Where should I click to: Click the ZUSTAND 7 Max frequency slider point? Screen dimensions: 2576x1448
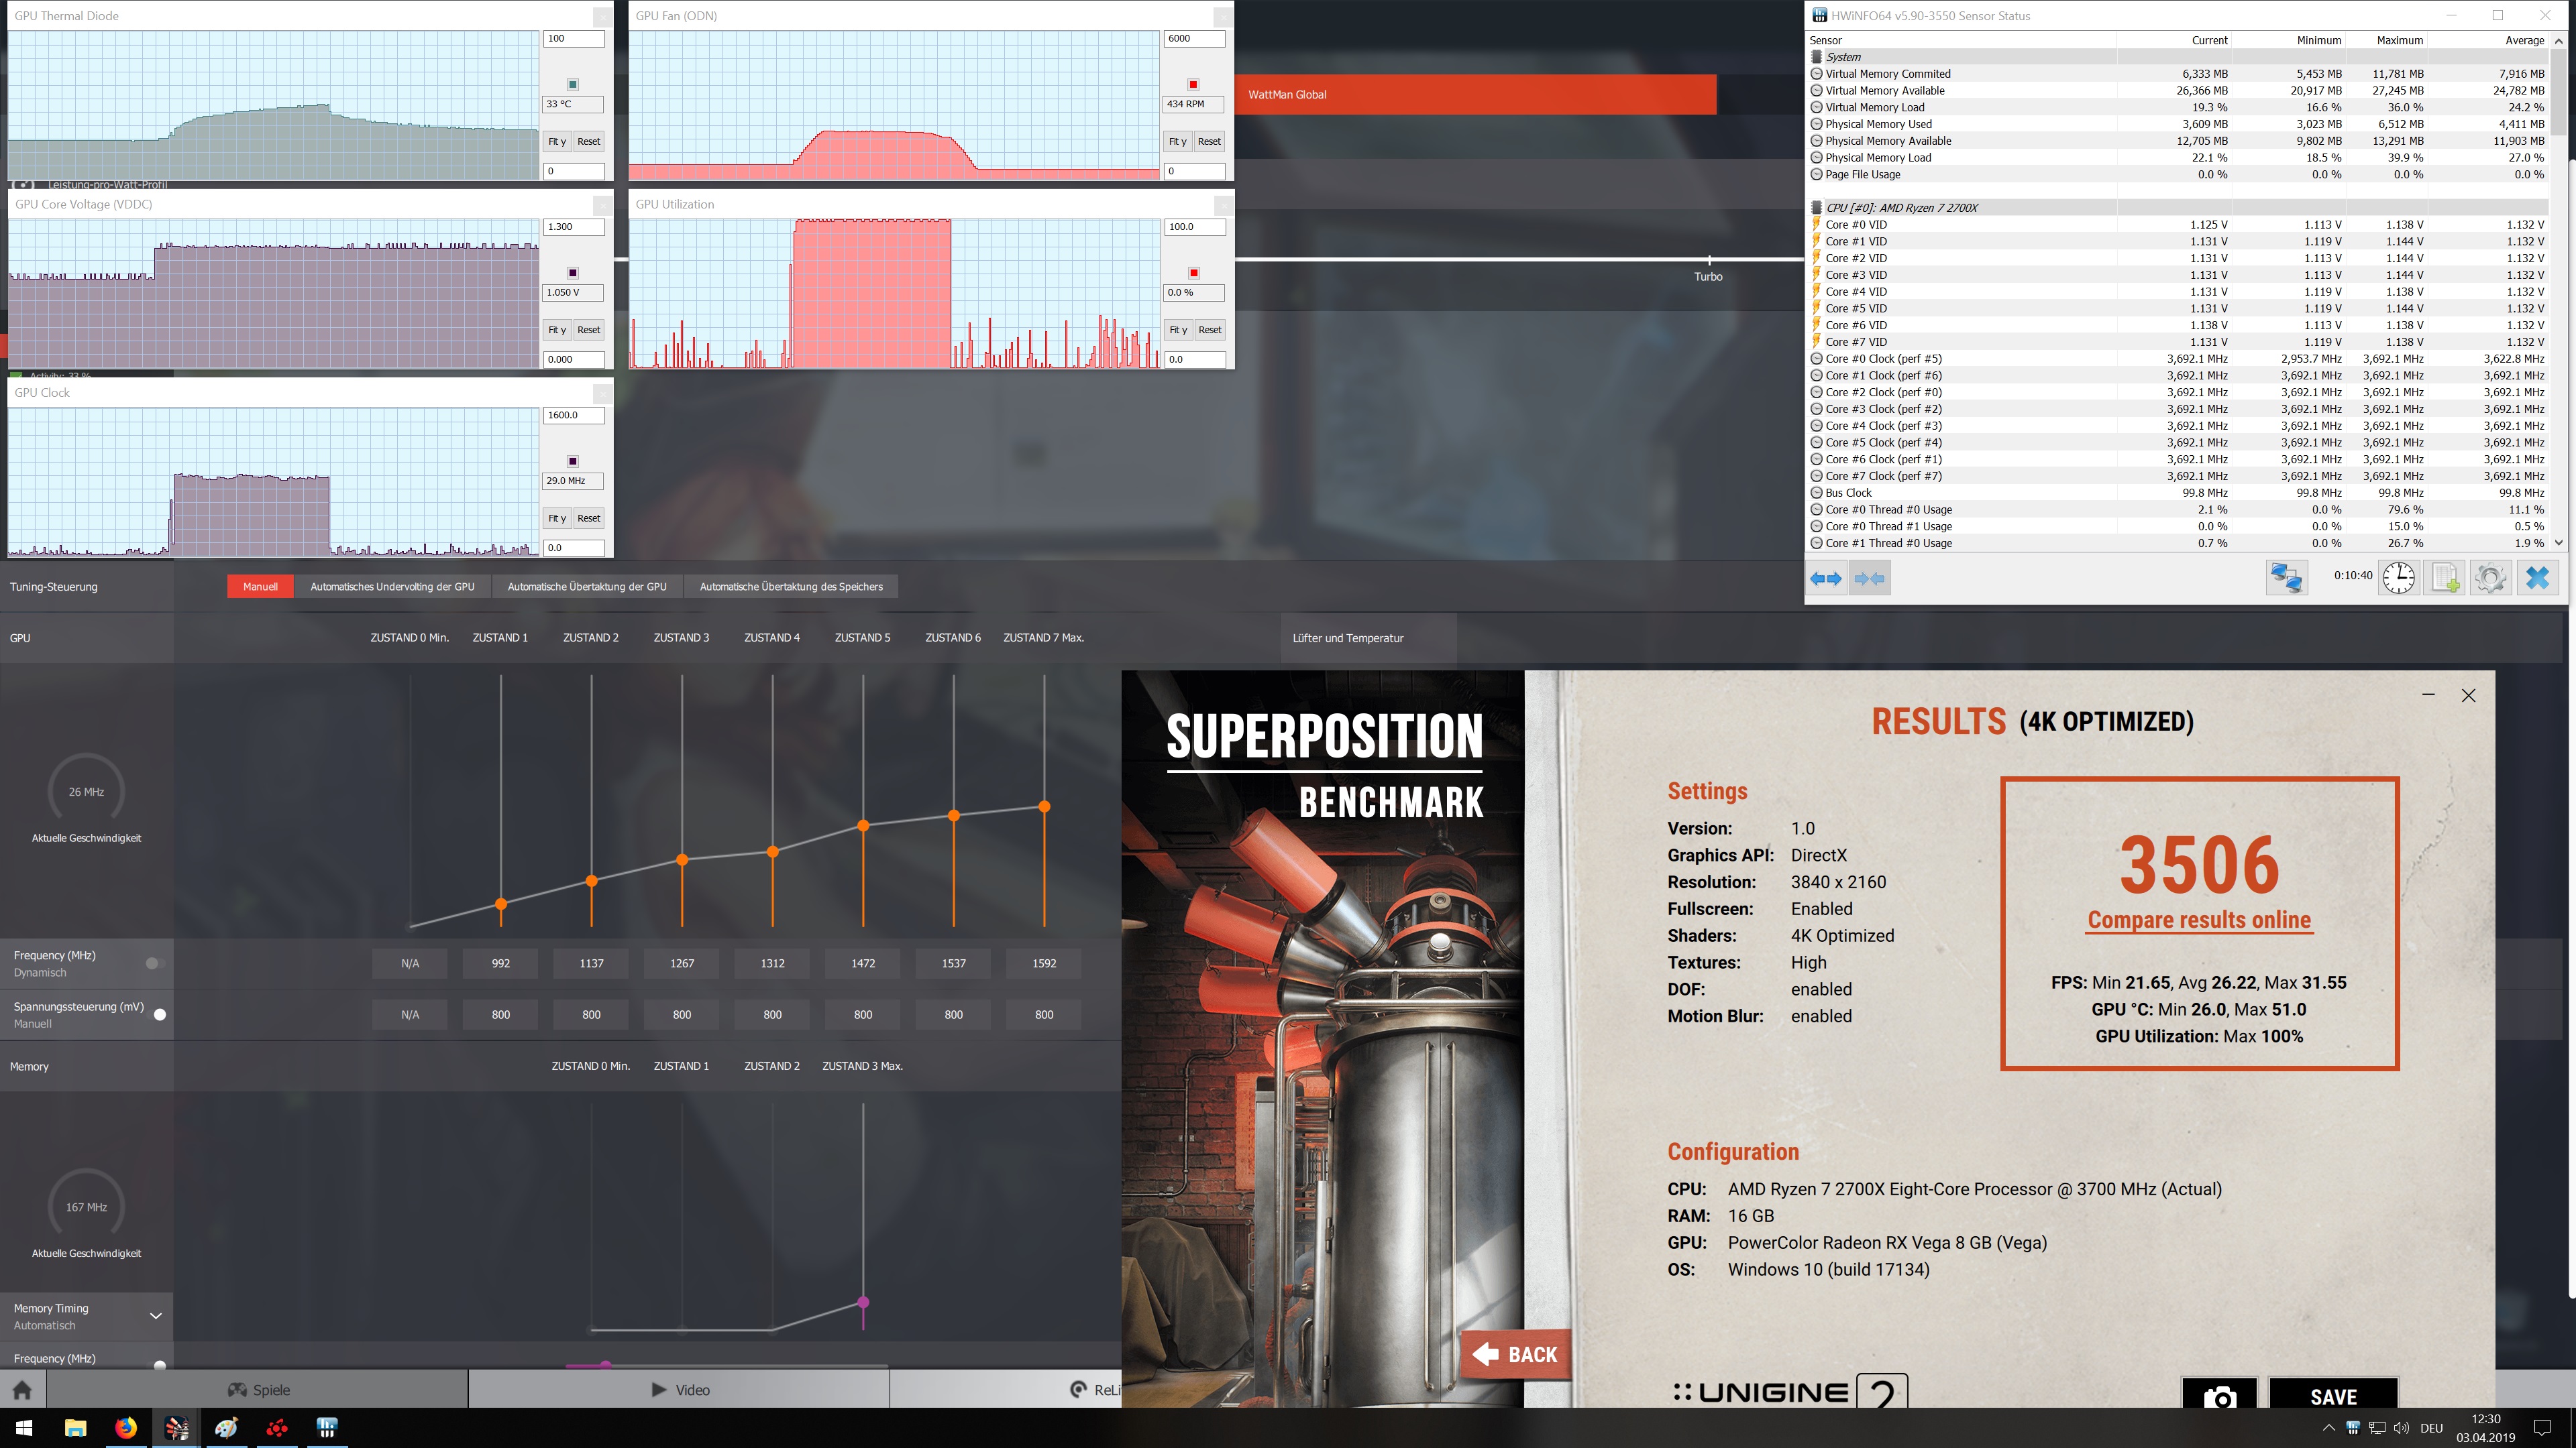pos(1044,806)
